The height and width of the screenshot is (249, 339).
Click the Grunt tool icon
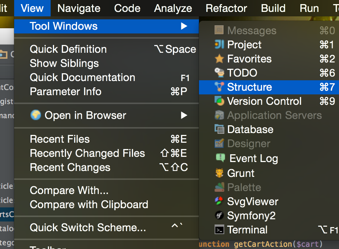(219, 173)
